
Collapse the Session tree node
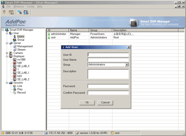click(7, 83)
